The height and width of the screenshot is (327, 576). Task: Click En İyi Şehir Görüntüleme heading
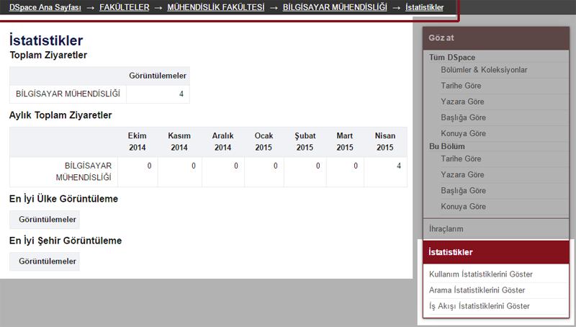pos(66,241)
